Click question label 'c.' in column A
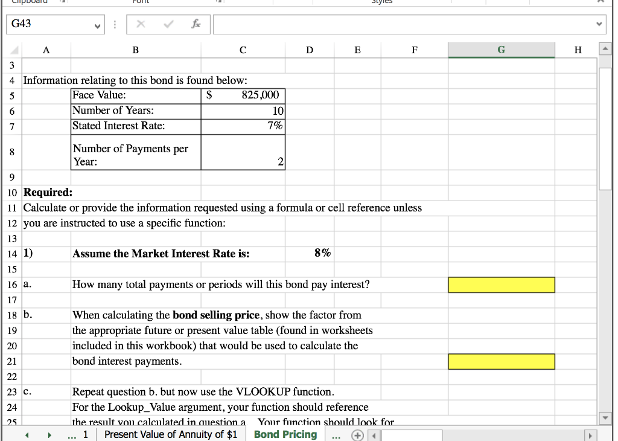This screenshot has height=441, width=618. coord(27,391)
